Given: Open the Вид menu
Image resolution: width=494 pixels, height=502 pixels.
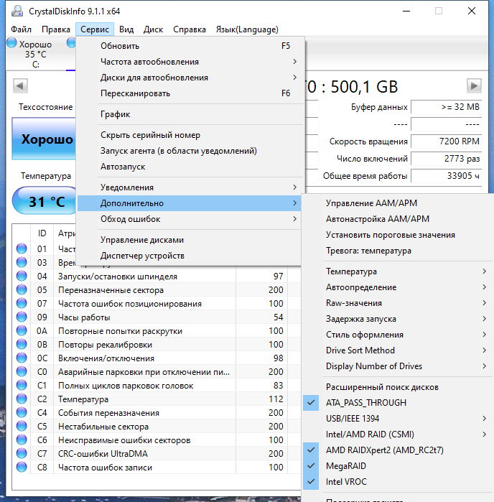Looking at the screenshot, I should pos(126,29).
